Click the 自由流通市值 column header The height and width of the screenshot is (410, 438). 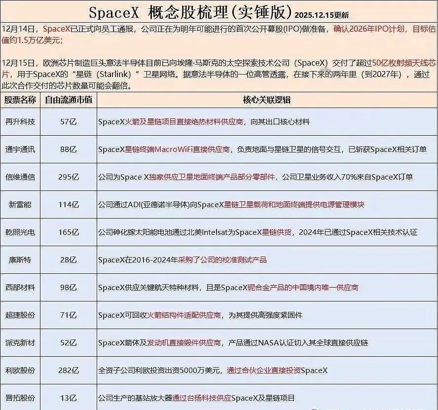click(x=69, y=99)
